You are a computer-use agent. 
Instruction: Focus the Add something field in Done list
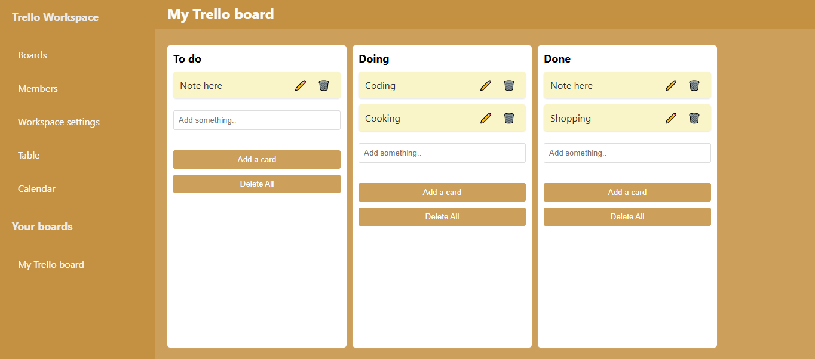click(x=627, y=153)
